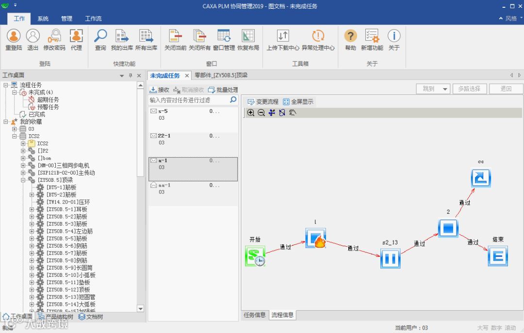
Task: Collapse the [ZY50B.5]顶梁 node
Action: 23,180
